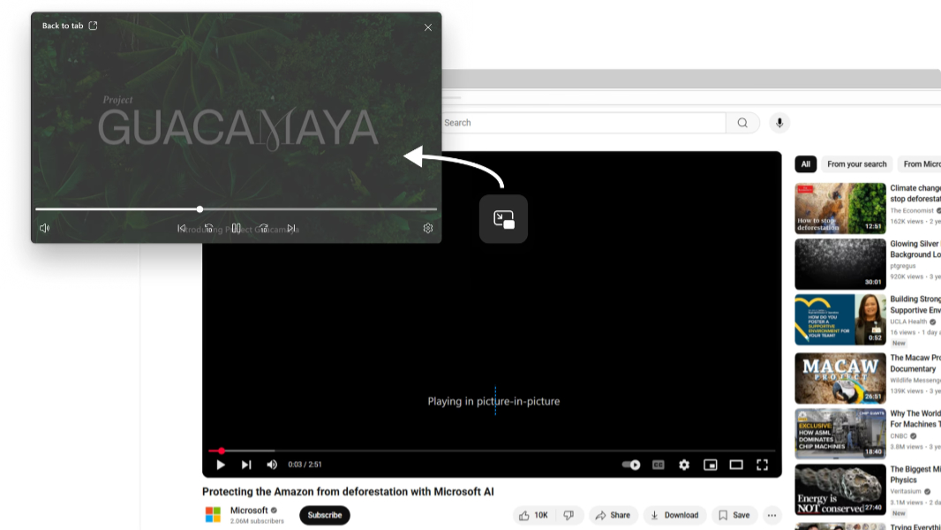Select the From your search filter chip
941x530 pixels.
(x=856, y=163)
